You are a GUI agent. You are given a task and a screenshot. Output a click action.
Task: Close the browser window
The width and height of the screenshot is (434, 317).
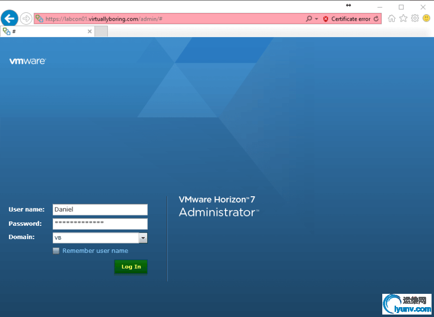point(423,7)
